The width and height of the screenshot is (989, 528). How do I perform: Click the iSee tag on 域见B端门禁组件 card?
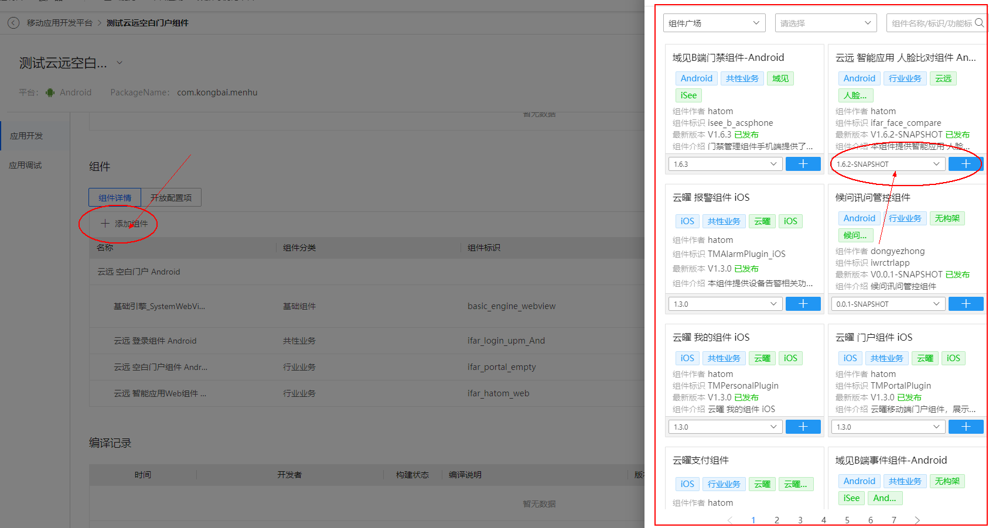click(688, 95)
